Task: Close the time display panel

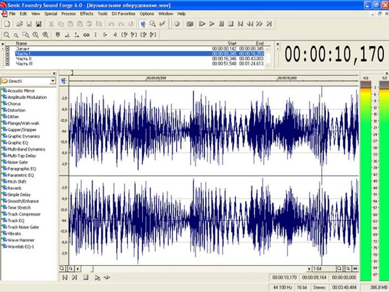Action: coord(278,44)
